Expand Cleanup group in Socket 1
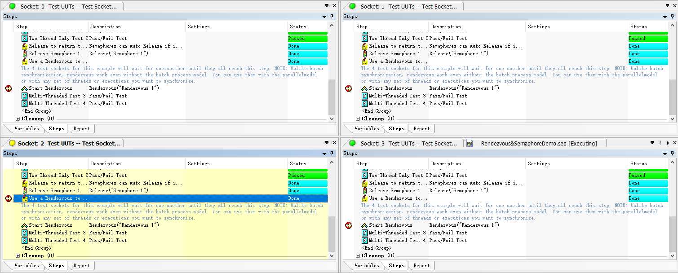678x273 pixels. (x=358, y=119)
